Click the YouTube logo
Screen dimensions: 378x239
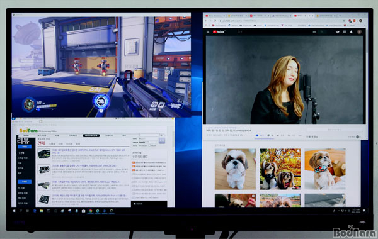click(x=219, y=32)
